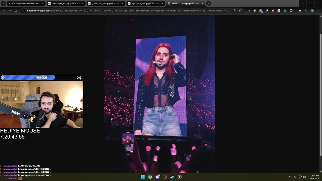Click the TAKİPÇİLER follower goal progress bar
The height and width of the screenshot is (181, 322).
coord(42,77)
